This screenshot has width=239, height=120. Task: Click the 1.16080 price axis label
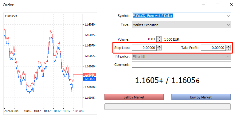click(89, 24)
